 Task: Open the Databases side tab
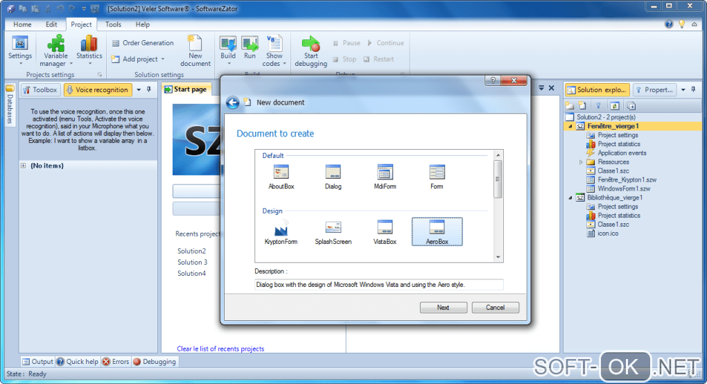[x=10, y=105]
